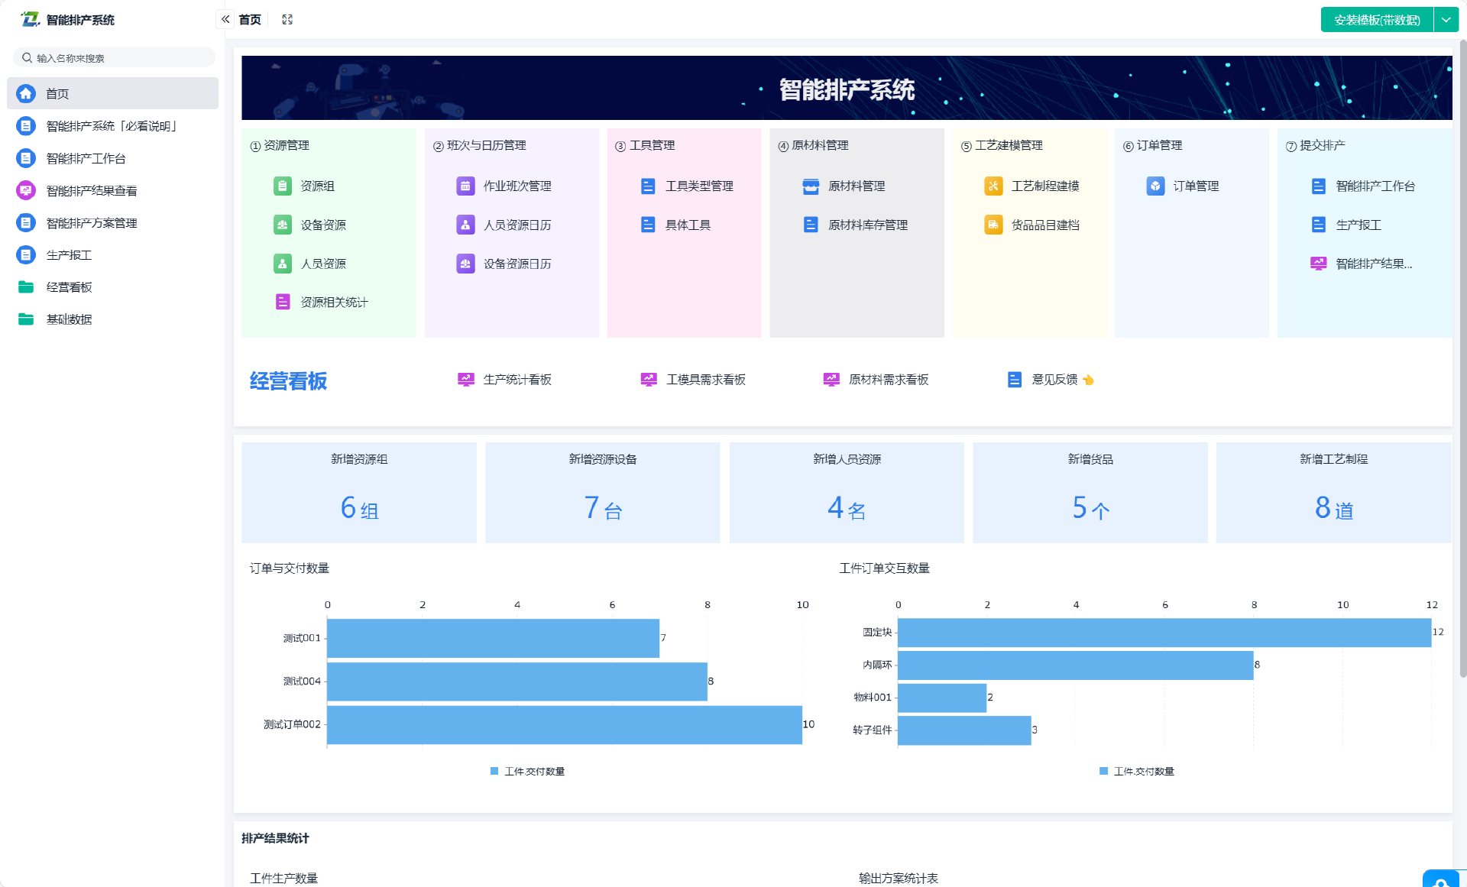
Task: Toggle 工件.交付数量 legend in left chart
Action: tap(527, 772)
